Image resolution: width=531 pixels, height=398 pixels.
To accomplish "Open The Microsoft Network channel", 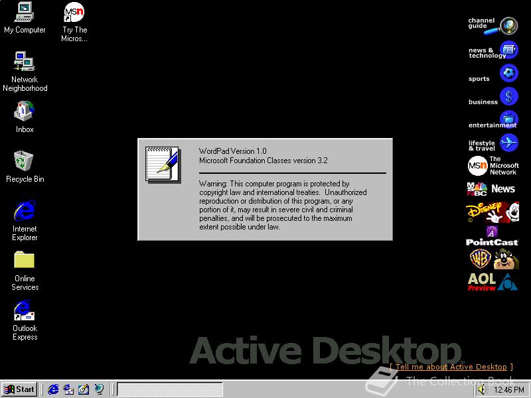I will (x=493, y=165).
